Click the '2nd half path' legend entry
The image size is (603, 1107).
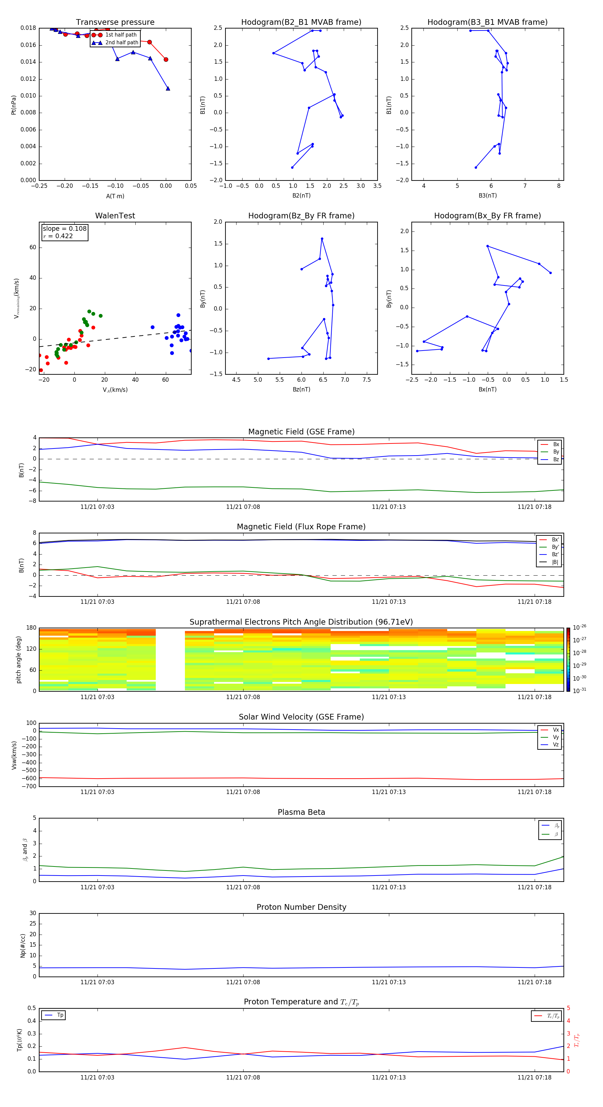(115, 43)
